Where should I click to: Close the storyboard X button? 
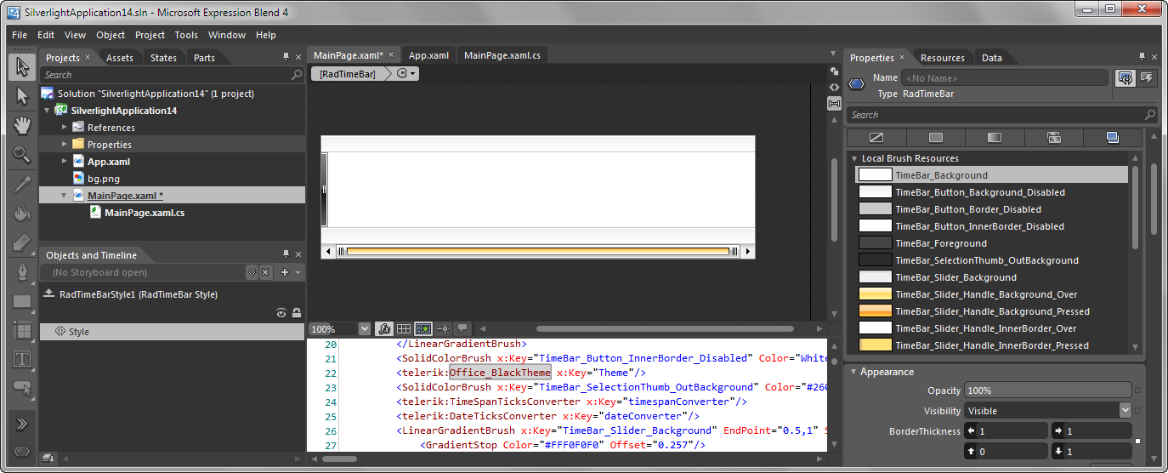(265, 272)
